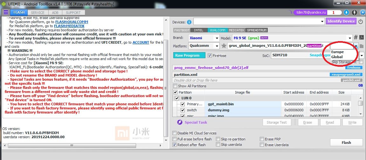Select the QUALCOMM platform tab
366x160 pixels.
click(x=217, y=30)
